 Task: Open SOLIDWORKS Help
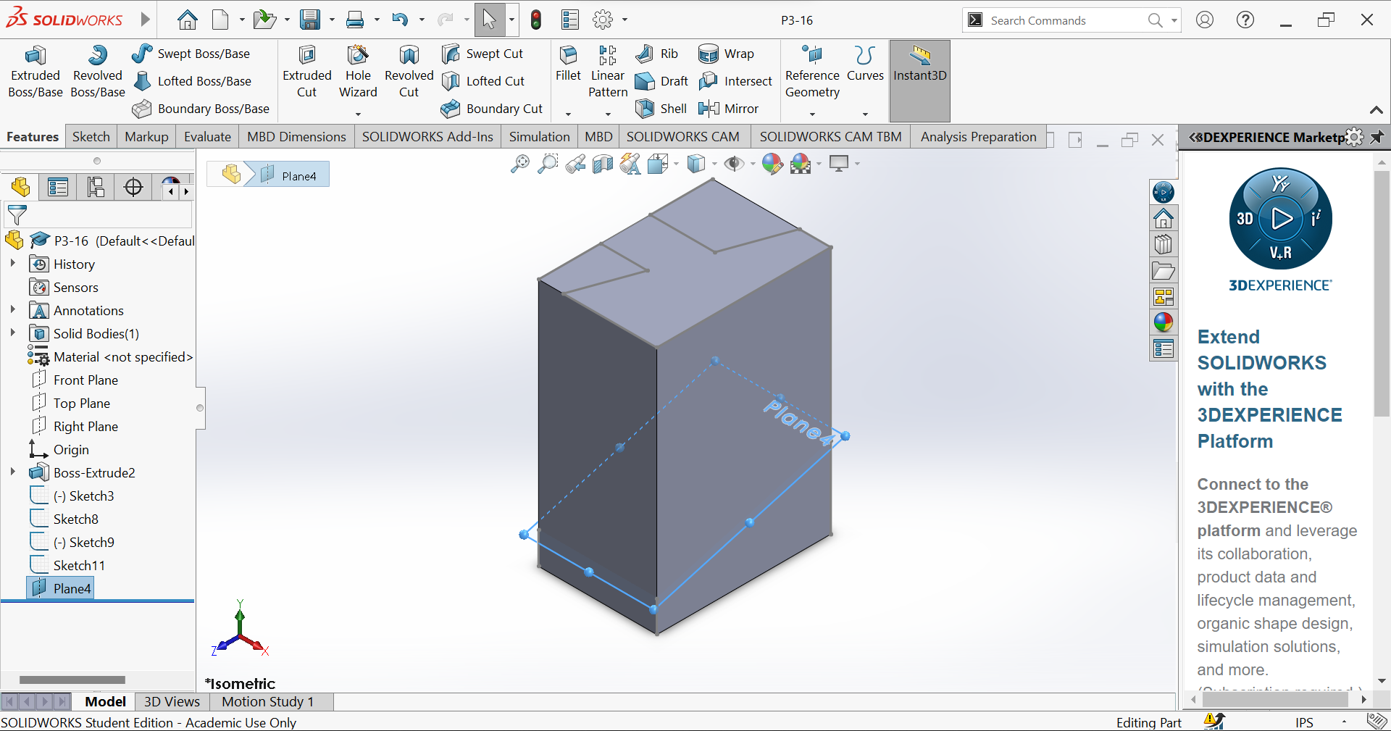tap(1245, 20)
